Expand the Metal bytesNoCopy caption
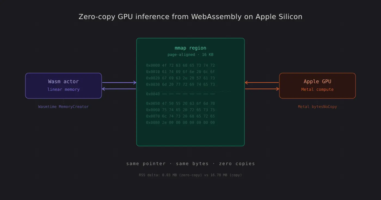 (317, 107)
